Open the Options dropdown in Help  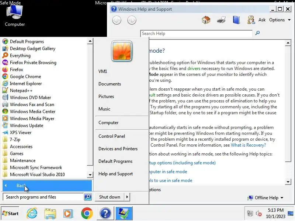[x=280, y=20]
